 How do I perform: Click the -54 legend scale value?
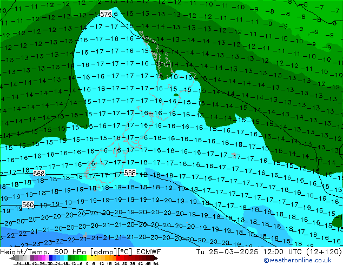(17, 263)
